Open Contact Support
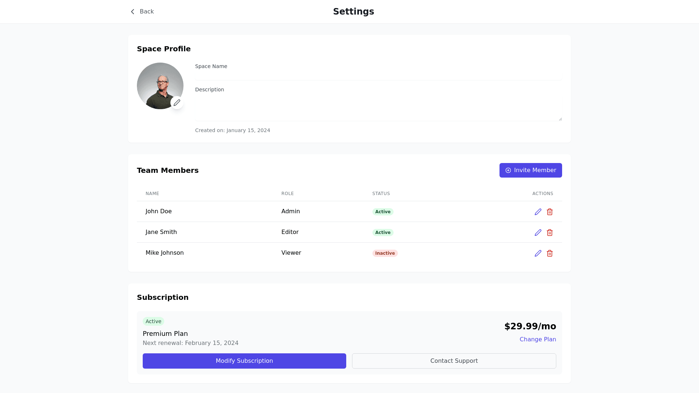The image size is (699, 393). click(x=454, y=361)
